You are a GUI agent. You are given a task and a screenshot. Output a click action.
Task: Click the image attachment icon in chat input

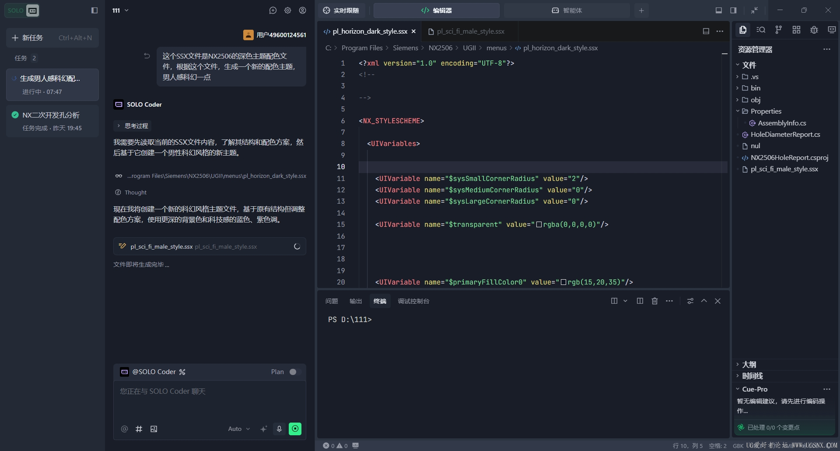pos(154,429)
